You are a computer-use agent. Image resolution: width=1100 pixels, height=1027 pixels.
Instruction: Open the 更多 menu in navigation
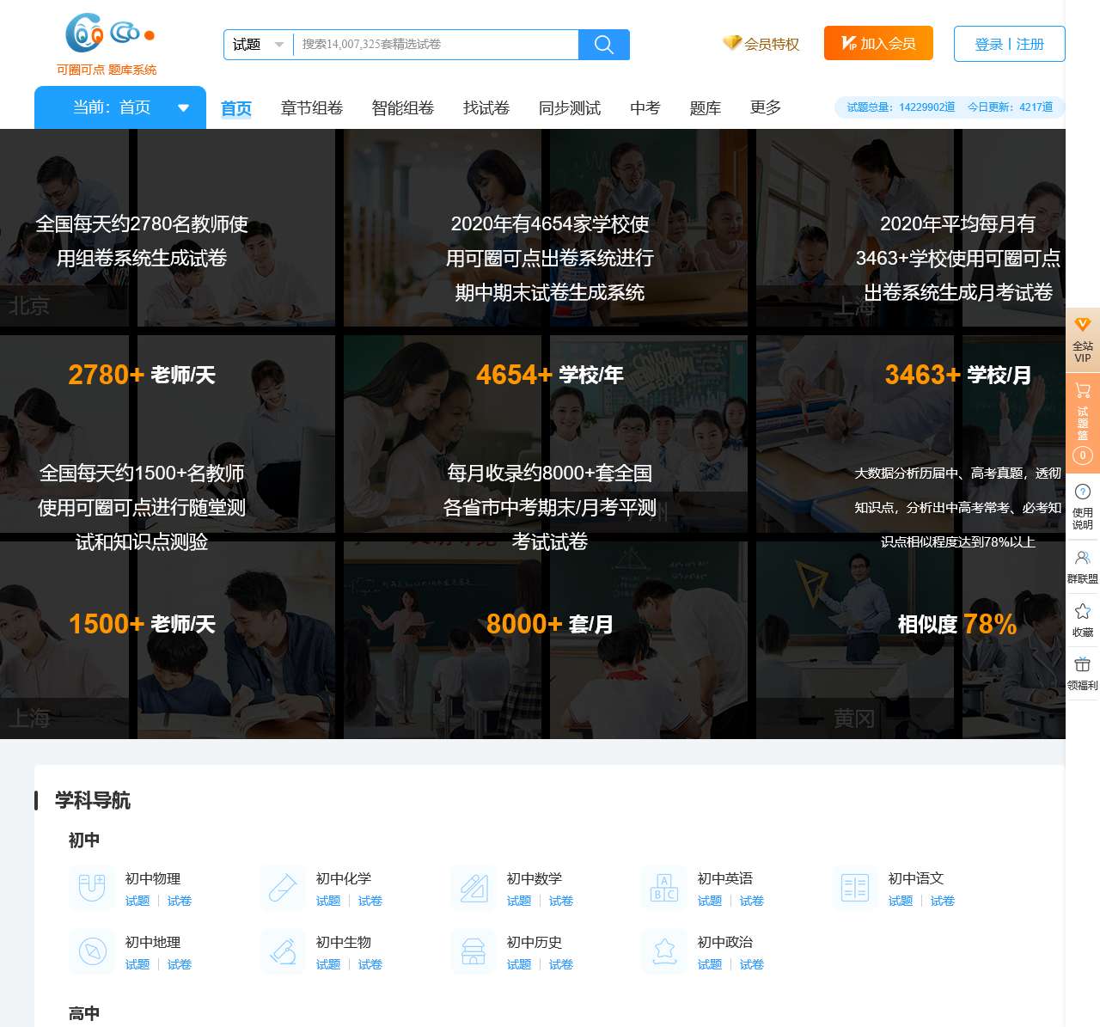pyautogui.click(x=764, y=107)
